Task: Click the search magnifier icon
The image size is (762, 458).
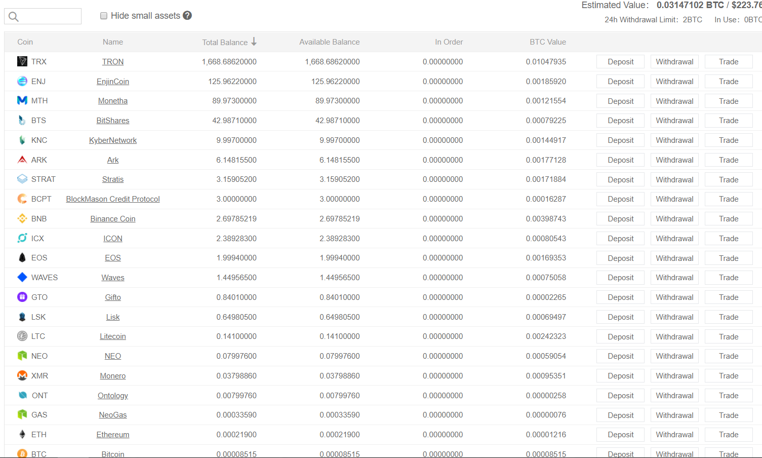Action: 14,17
